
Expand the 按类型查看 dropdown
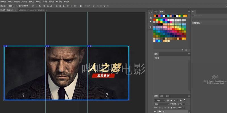tap(197, 23)
